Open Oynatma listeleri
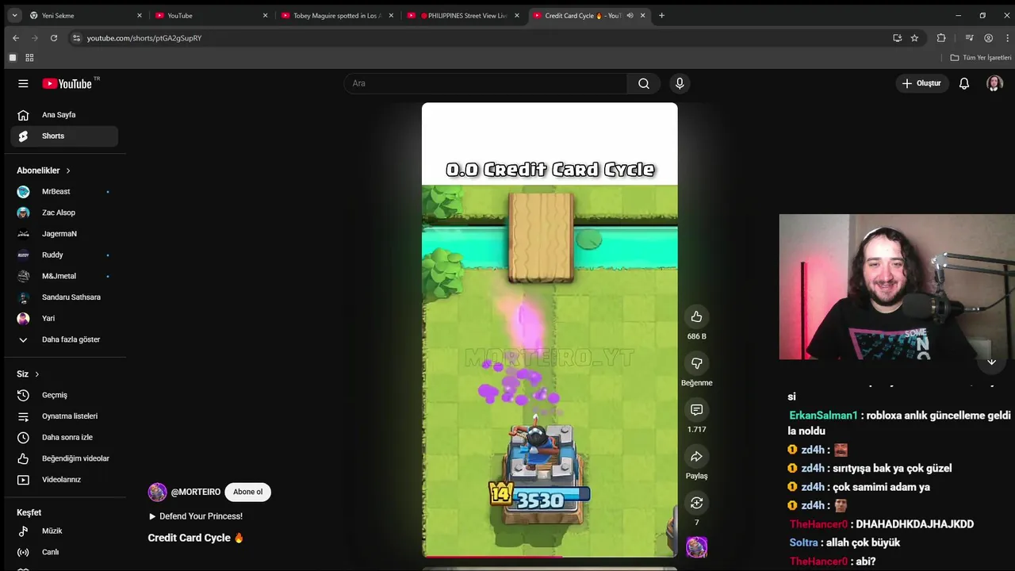Image resolution: width=1015 pixels, height=571 pixels. coord(64,416)
